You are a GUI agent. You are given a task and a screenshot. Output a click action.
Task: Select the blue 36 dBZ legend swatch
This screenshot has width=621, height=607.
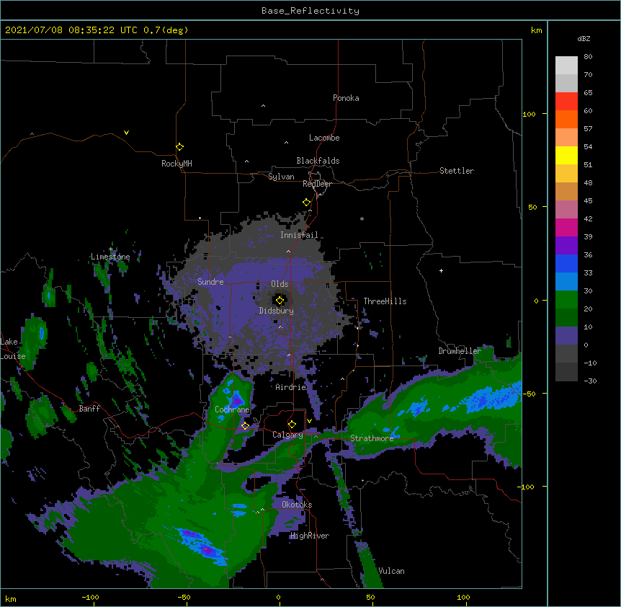(x=566, y=263)
